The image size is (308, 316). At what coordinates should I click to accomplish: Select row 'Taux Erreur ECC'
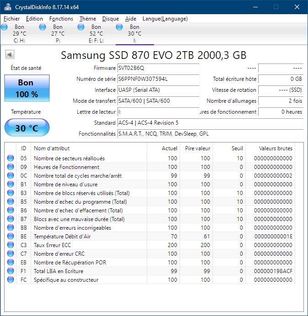(150, 245)
